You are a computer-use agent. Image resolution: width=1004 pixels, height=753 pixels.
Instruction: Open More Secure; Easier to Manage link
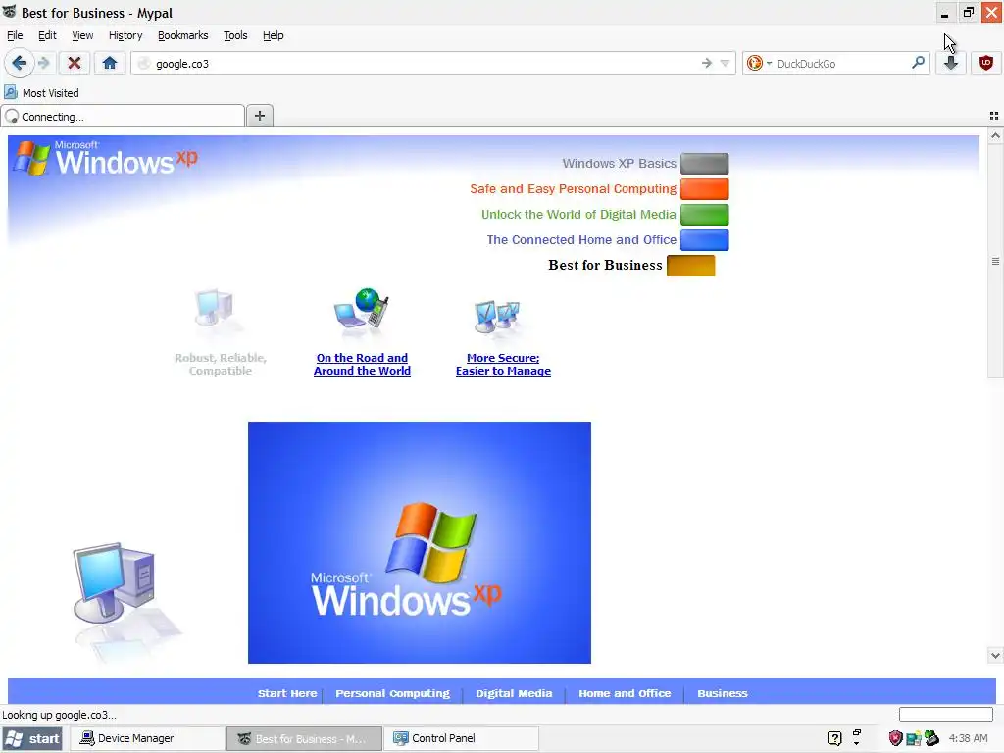coord(503,364)
